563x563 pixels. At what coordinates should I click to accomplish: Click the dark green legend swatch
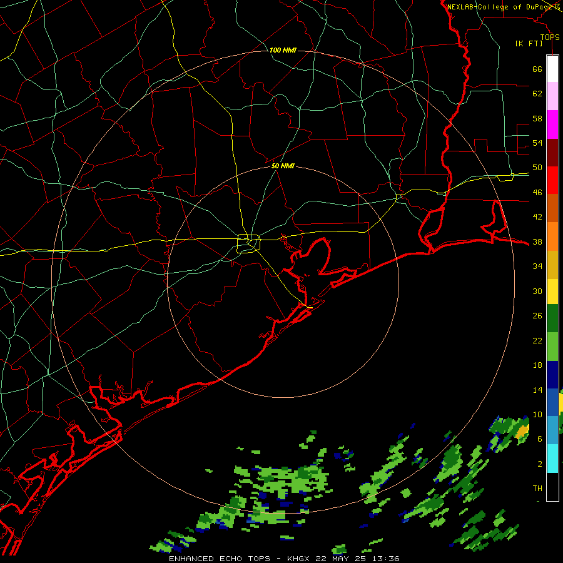click(552, 318)
